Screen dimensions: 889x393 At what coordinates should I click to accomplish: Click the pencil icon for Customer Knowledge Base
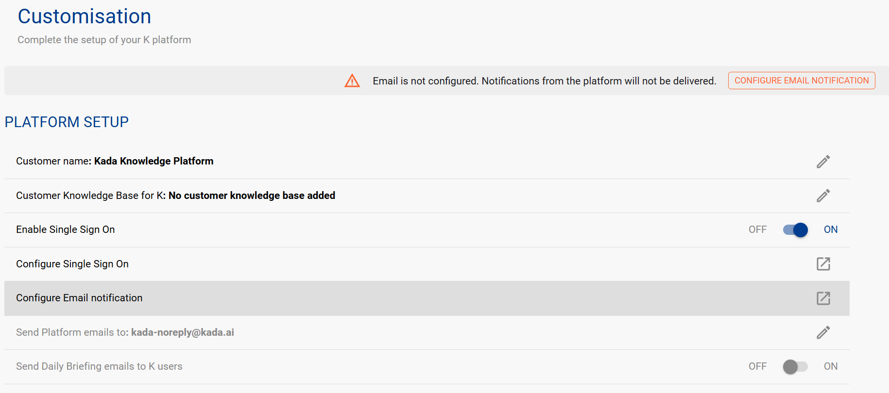(823, 196)
